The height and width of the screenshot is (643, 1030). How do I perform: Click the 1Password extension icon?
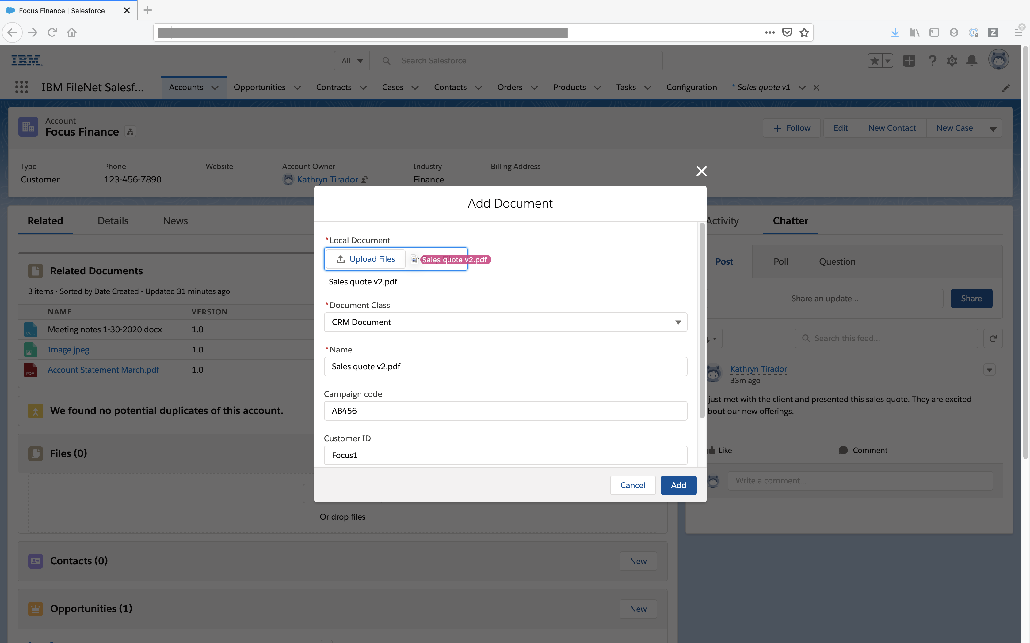click(973, 32)
